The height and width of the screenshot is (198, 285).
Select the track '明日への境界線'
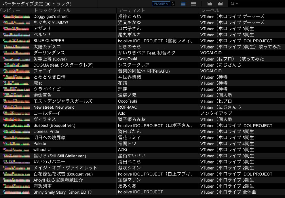point(50,137)
